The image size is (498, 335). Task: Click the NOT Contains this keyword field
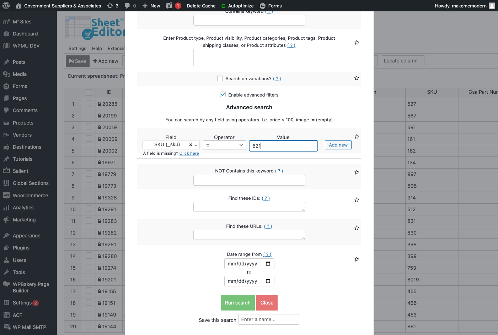[x=249, y=180]
